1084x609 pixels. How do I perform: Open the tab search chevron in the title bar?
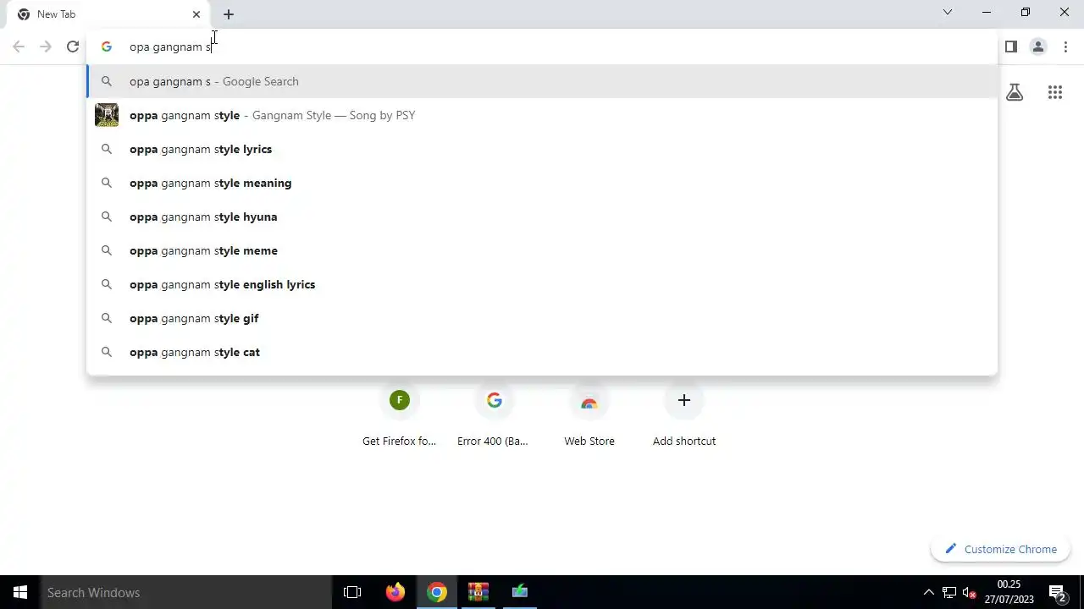tap(948, 12)
